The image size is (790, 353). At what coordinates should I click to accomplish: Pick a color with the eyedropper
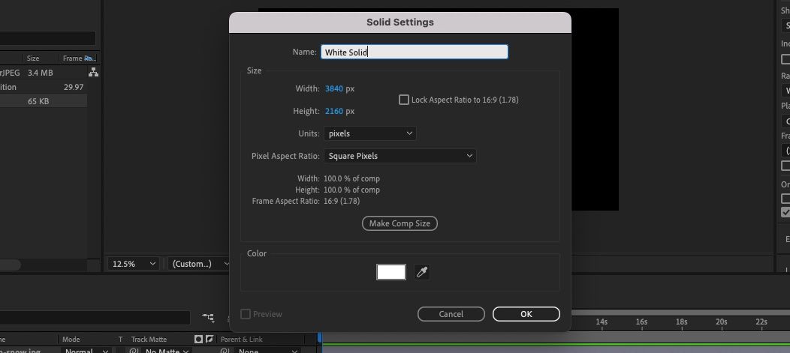[x=422, y=273]
